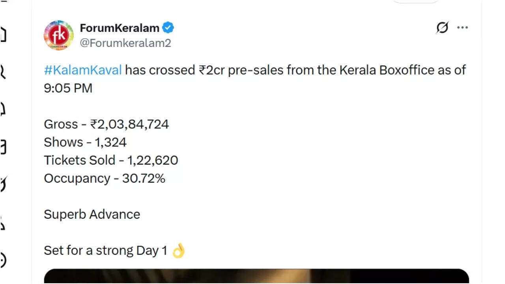Screen dimensions: 505x284
Task: Open More circle icon in sidebar
Action: (x=2, y=260)
